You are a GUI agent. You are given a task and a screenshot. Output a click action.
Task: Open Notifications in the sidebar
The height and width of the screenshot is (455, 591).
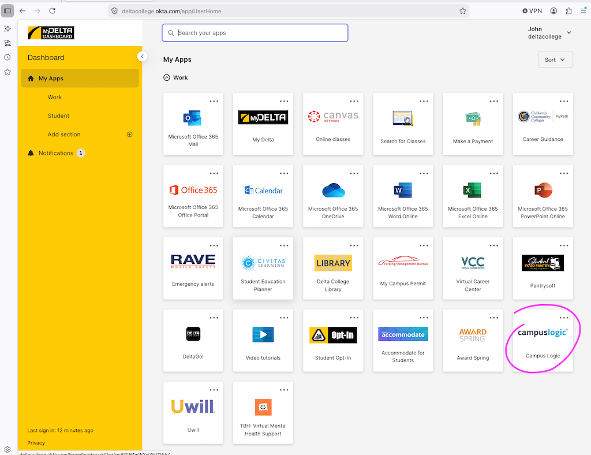[56, 153]
